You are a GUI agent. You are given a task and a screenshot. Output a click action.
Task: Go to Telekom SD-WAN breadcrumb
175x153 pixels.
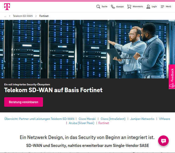pos(23,16)
